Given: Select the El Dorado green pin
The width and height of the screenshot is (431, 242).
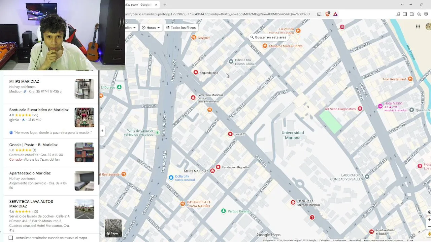Looking at the screenshot, I should point(119,87).
